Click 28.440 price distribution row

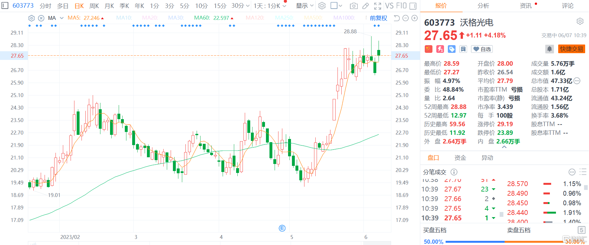pos(544,212)
